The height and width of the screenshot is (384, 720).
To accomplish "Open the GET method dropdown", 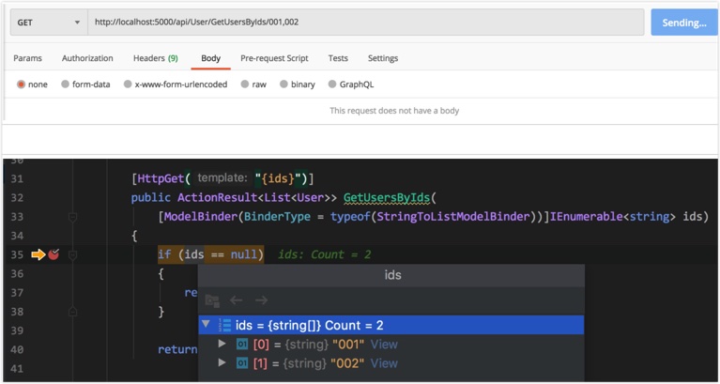I will click(49, 22).
